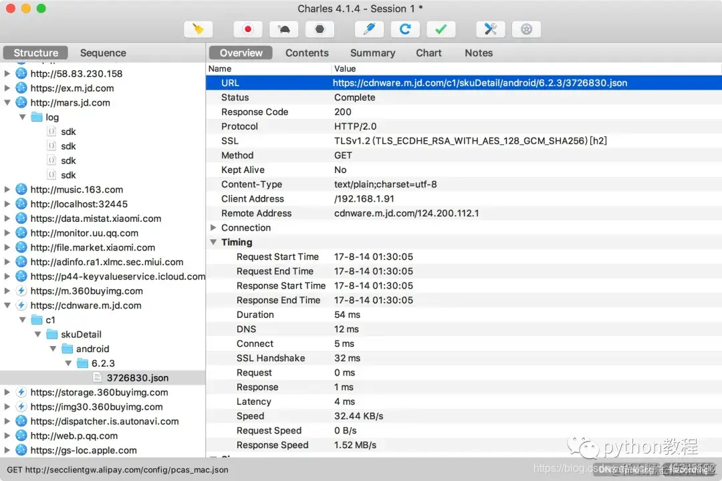
Task: Collapse the android folder arrow
Action: [x=53, y=349]
